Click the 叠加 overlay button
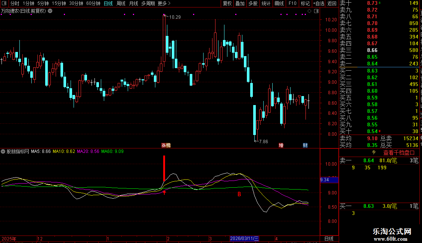 point(240,3)
